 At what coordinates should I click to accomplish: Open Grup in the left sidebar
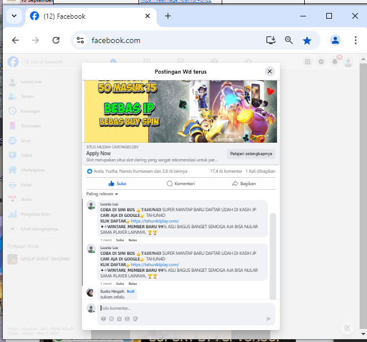[x=42, y=140]
